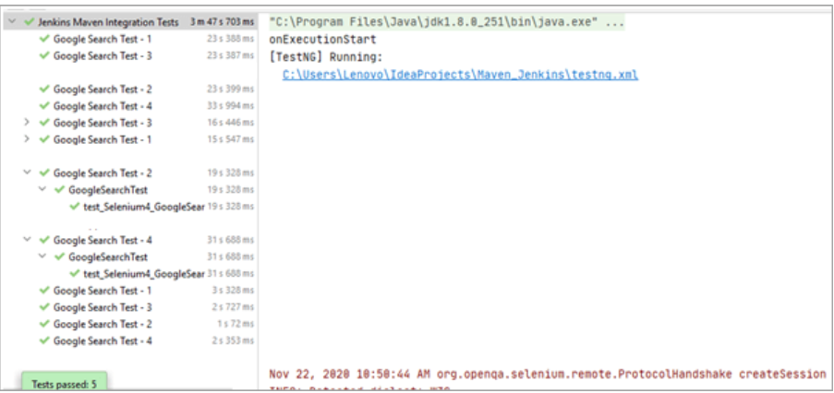Collapse GoogleSearchTest class node lasting 19s 328ms

pos(42,190)
